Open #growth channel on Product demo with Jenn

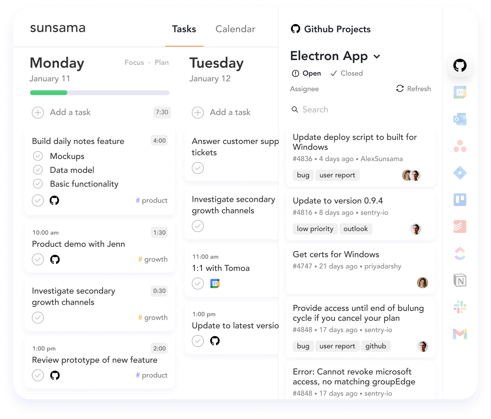[153, 259]
